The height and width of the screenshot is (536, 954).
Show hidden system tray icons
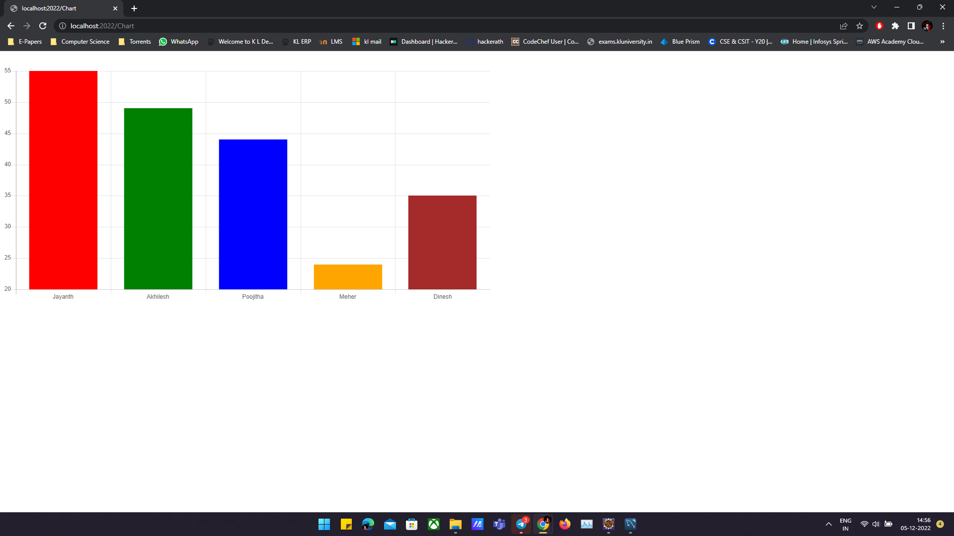(x=828, y=524)
